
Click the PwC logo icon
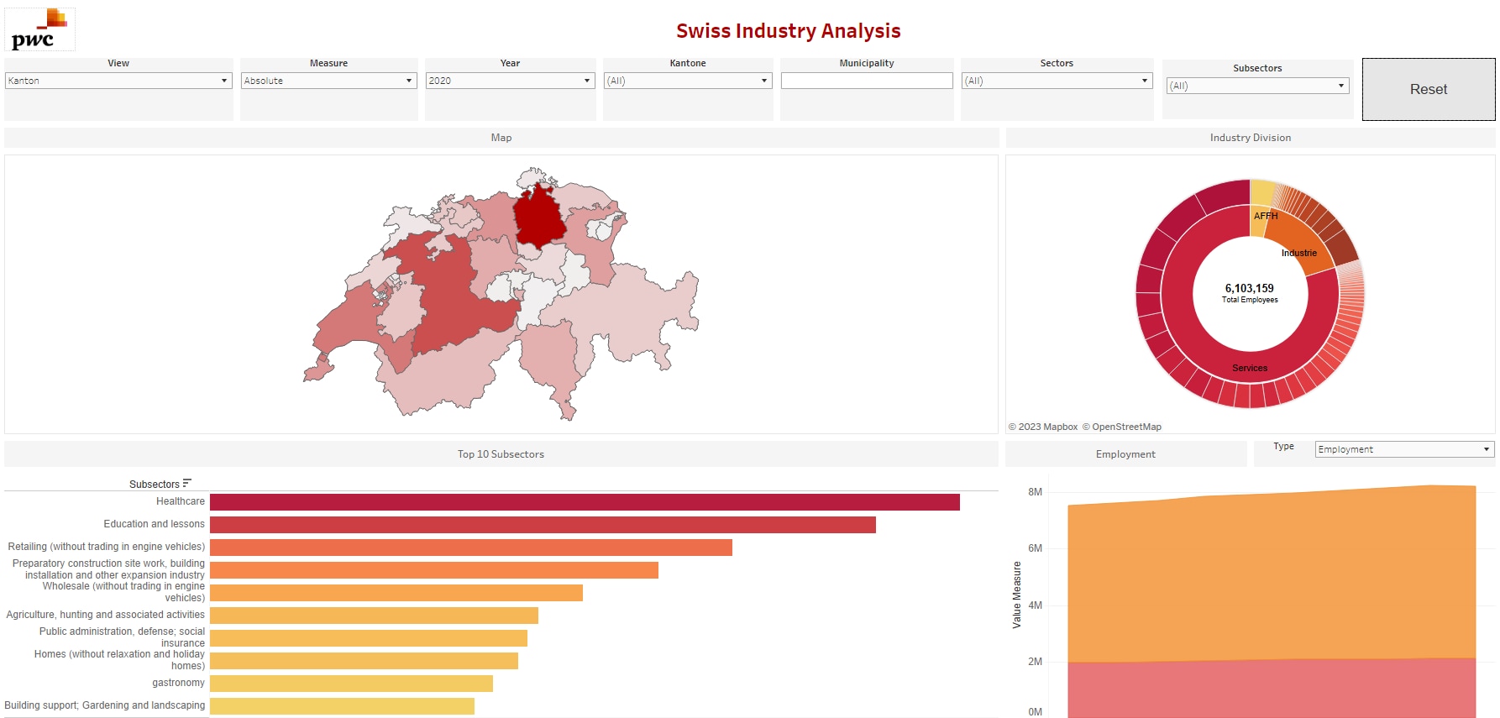pyautogui.click(x=39, y=29)
